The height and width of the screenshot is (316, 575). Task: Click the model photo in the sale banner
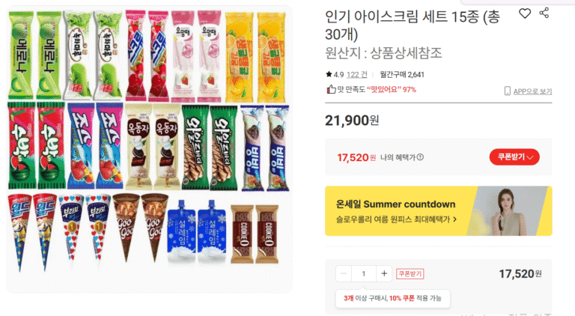pos(510,211)
